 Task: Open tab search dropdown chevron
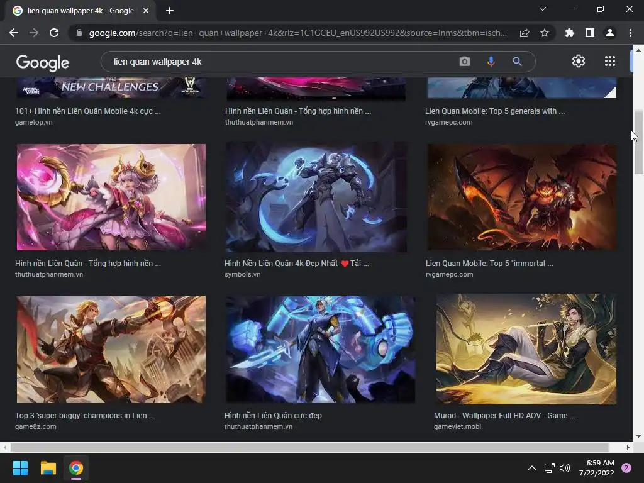543,9
